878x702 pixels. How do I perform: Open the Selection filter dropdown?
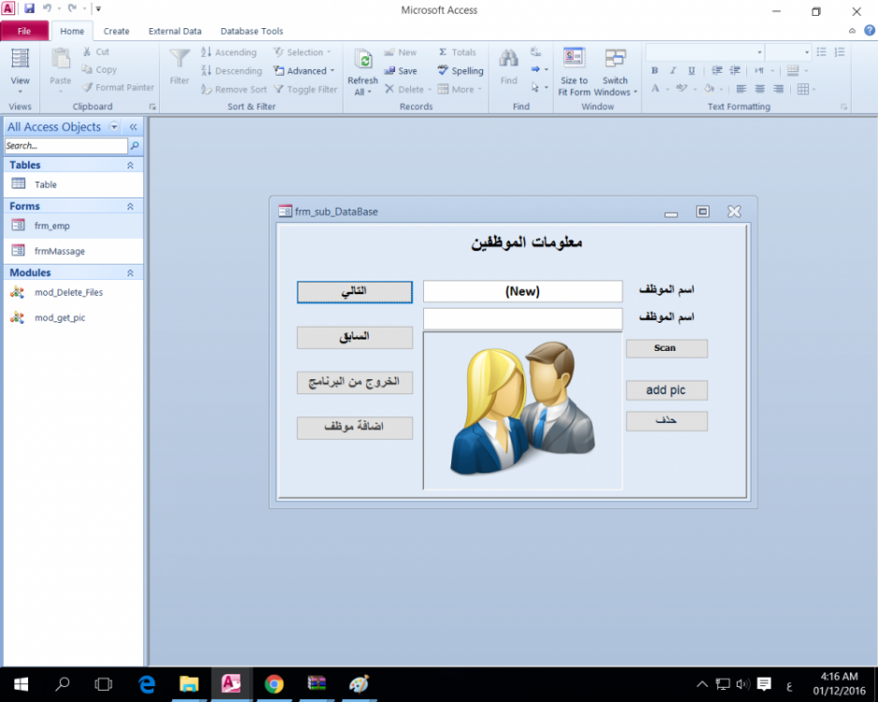click(x=302, y=52)
